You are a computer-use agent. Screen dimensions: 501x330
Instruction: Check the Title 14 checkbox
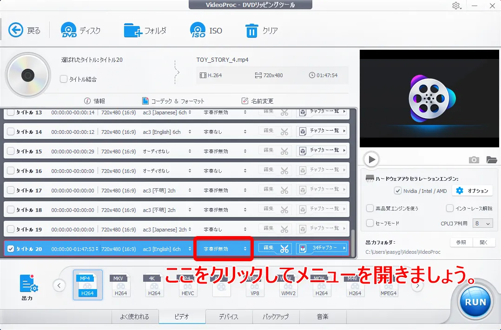pos(11,132)
